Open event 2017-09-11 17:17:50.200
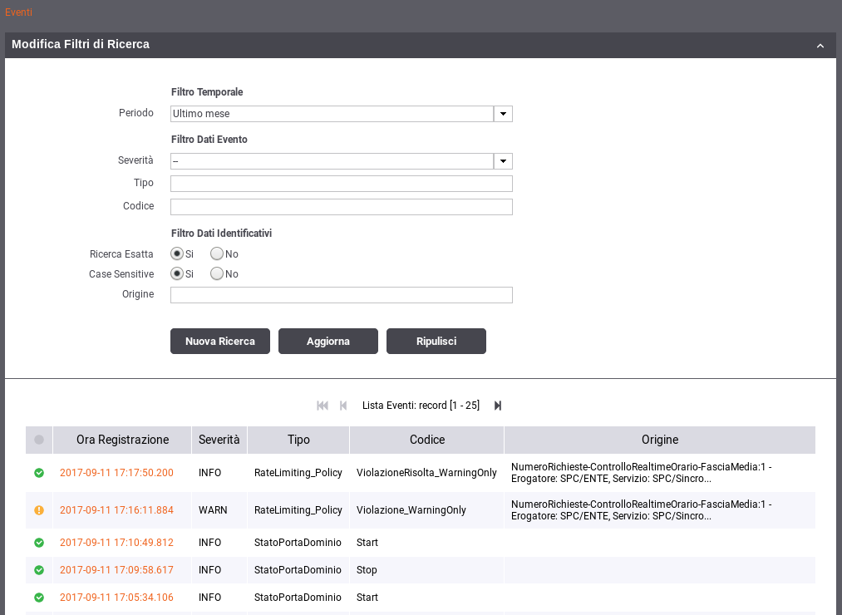Image resolution: width=842 pixels, height=615 pixels. 116,473
